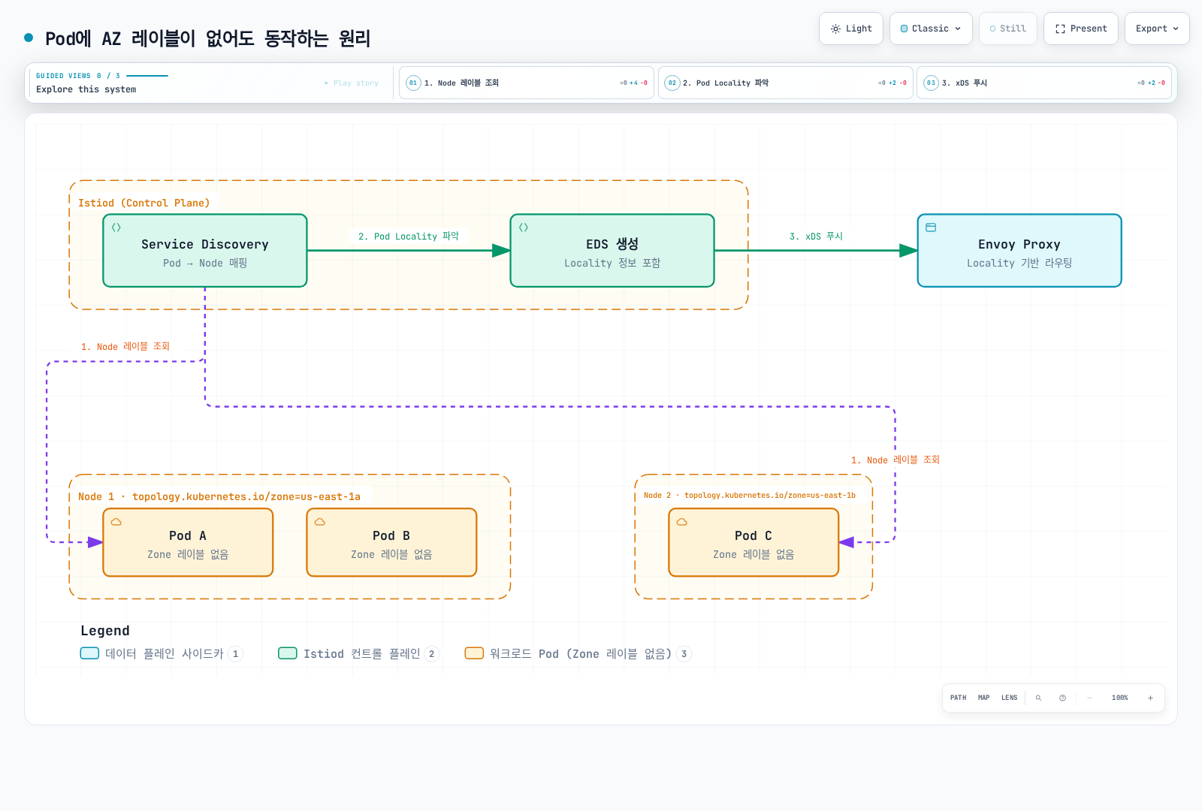This screenshot has height=811, width=1202.
Task: Open the help question-mark icon
Action: [1062, 698]
